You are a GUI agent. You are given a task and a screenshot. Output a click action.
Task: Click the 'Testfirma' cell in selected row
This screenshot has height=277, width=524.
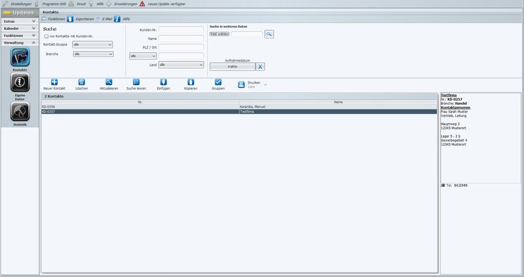pyautogui.click(x=247, y=111)
